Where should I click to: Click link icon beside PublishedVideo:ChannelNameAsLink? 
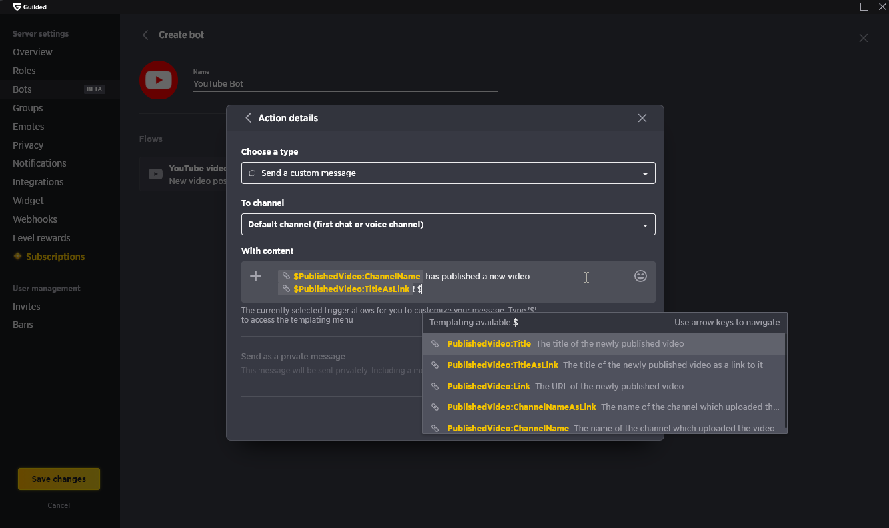[435, 407]
